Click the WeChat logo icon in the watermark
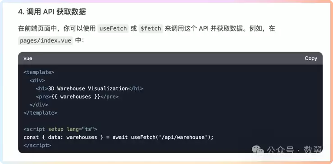This screenshot has height=164, width=333. pyautogui.click(x=258, y=150)
